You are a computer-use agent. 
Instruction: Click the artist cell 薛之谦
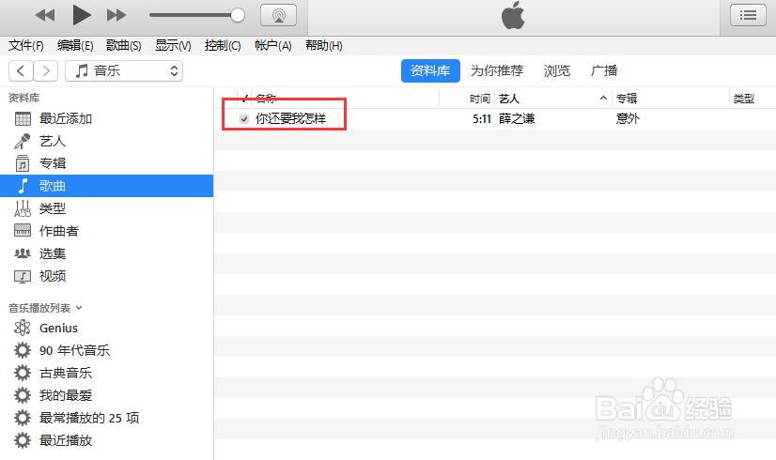[517, 118]
